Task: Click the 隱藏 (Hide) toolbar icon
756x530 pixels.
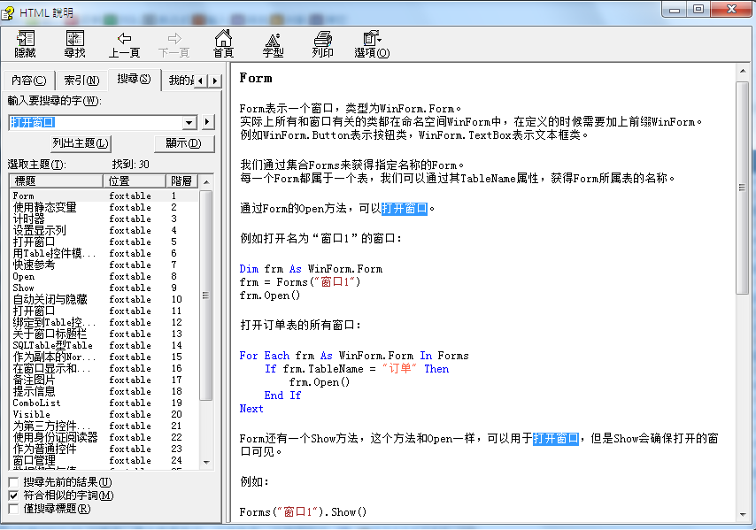Action: (25, 39)
